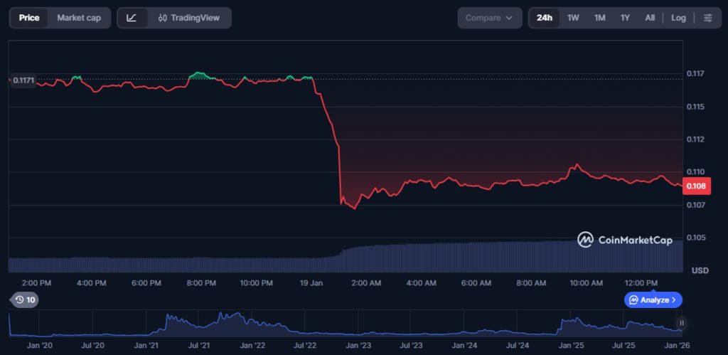
Task: Click the history clock icon labeled 10
Action: [x=24, y=300]
